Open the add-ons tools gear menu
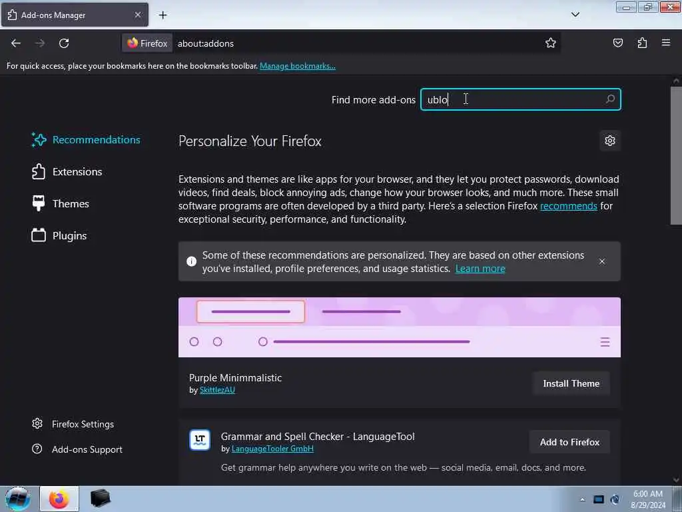The width and height of the screenshot is (682, 512). pos(610,141)
